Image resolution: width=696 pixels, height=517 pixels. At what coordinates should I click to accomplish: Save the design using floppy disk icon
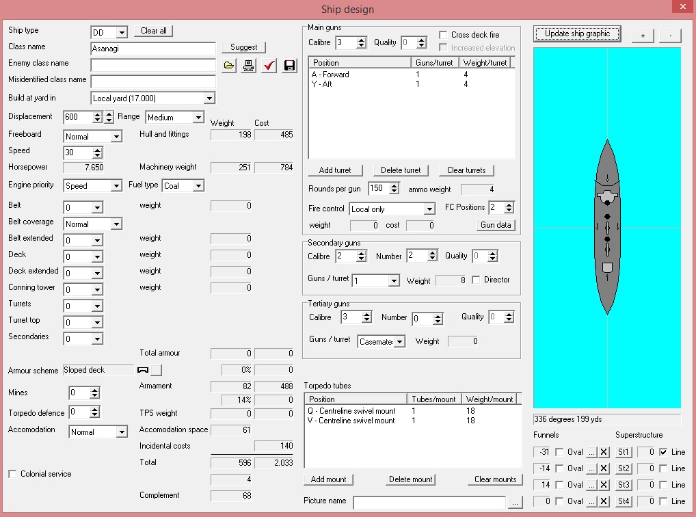289,66
